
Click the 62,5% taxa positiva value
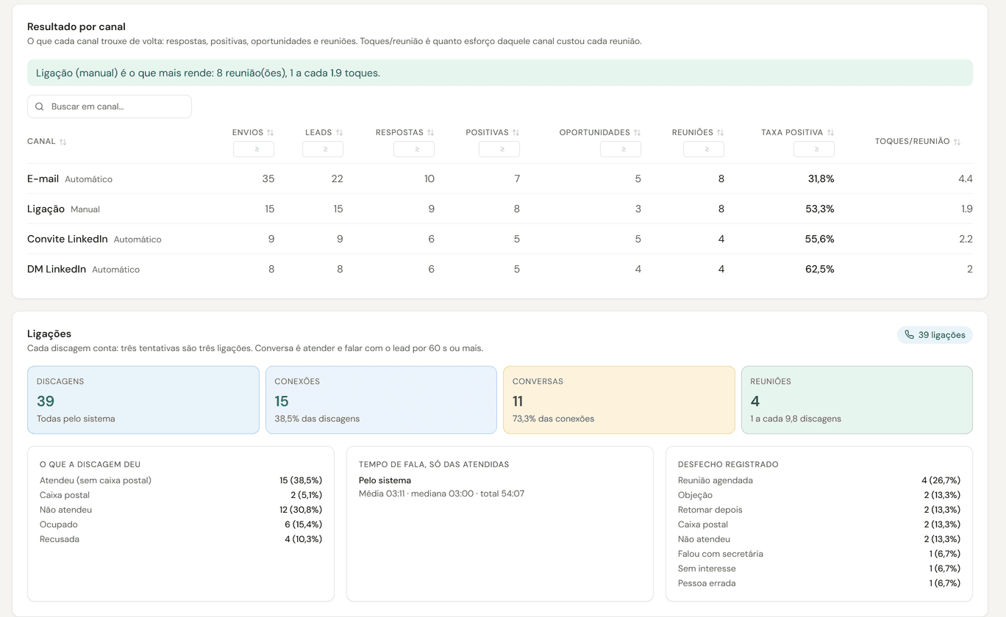(820, 270)
